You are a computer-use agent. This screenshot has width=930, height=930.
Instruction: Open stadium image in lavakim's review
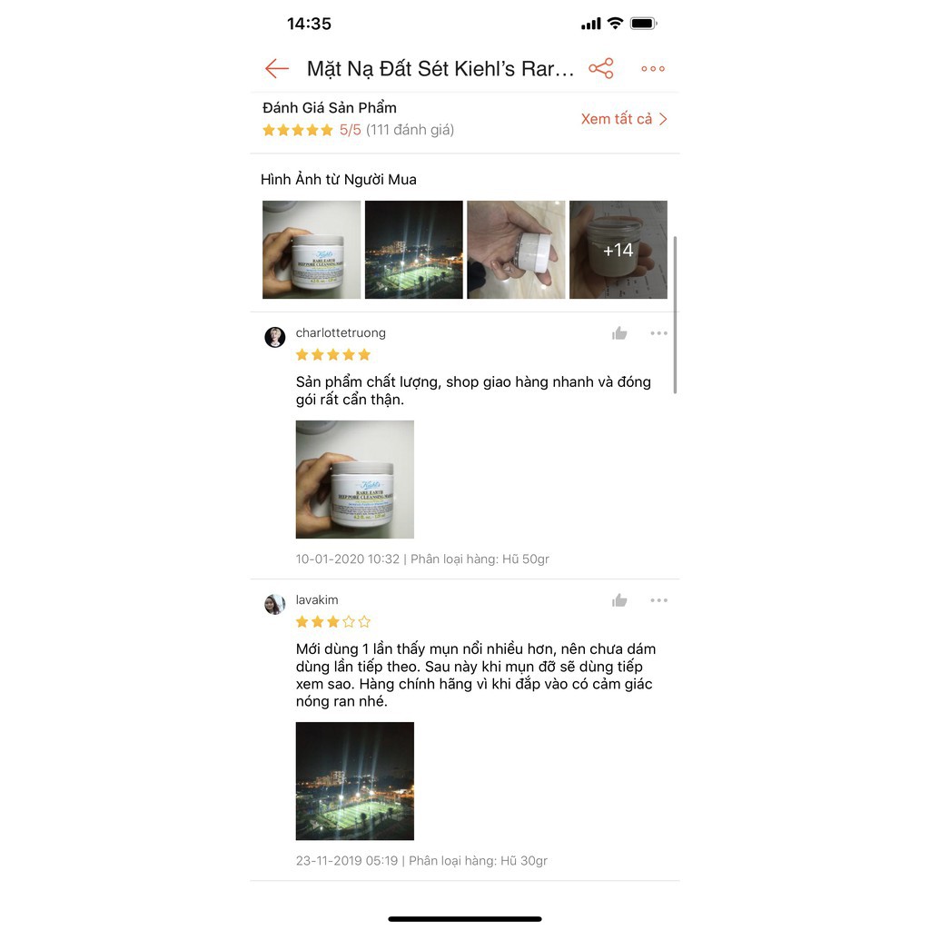point(355,780)
